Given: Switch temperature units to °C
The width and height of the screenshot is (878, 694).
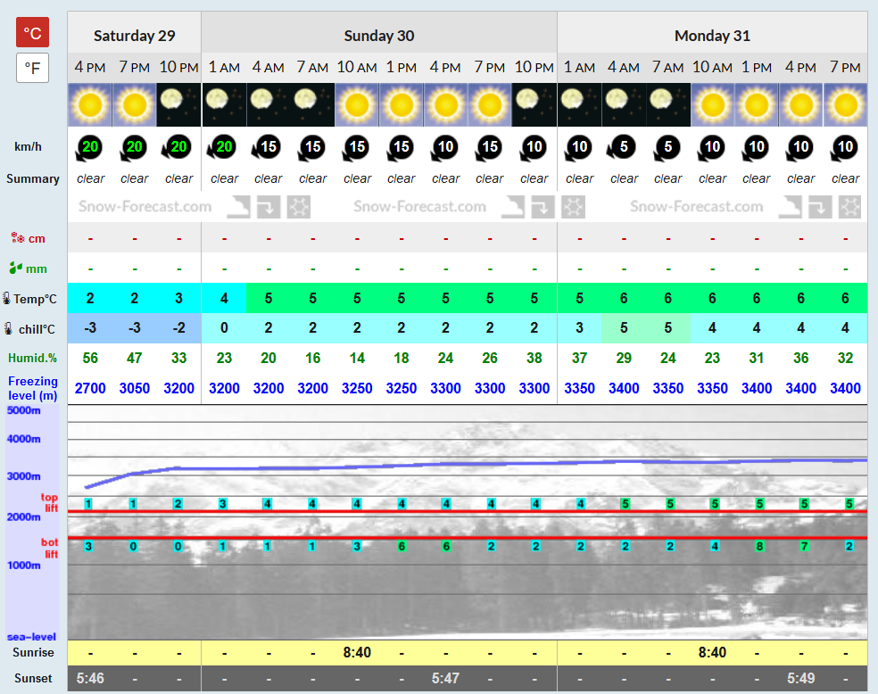Looking at the screenshot, I should (x=32, y=32).
